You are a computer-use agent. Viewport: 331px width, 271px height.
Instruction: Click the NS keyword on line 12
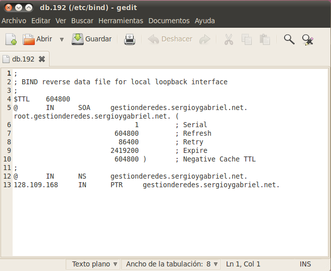82,176
